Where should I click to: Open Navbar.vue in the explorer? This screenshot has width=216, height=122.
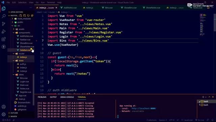25,40
